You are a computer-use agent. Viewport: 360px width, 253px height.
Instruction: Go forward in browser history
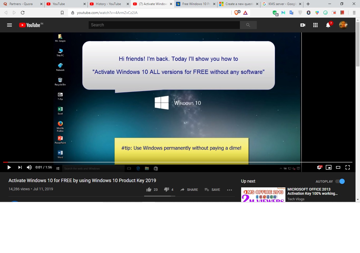(x=14, y=13)
